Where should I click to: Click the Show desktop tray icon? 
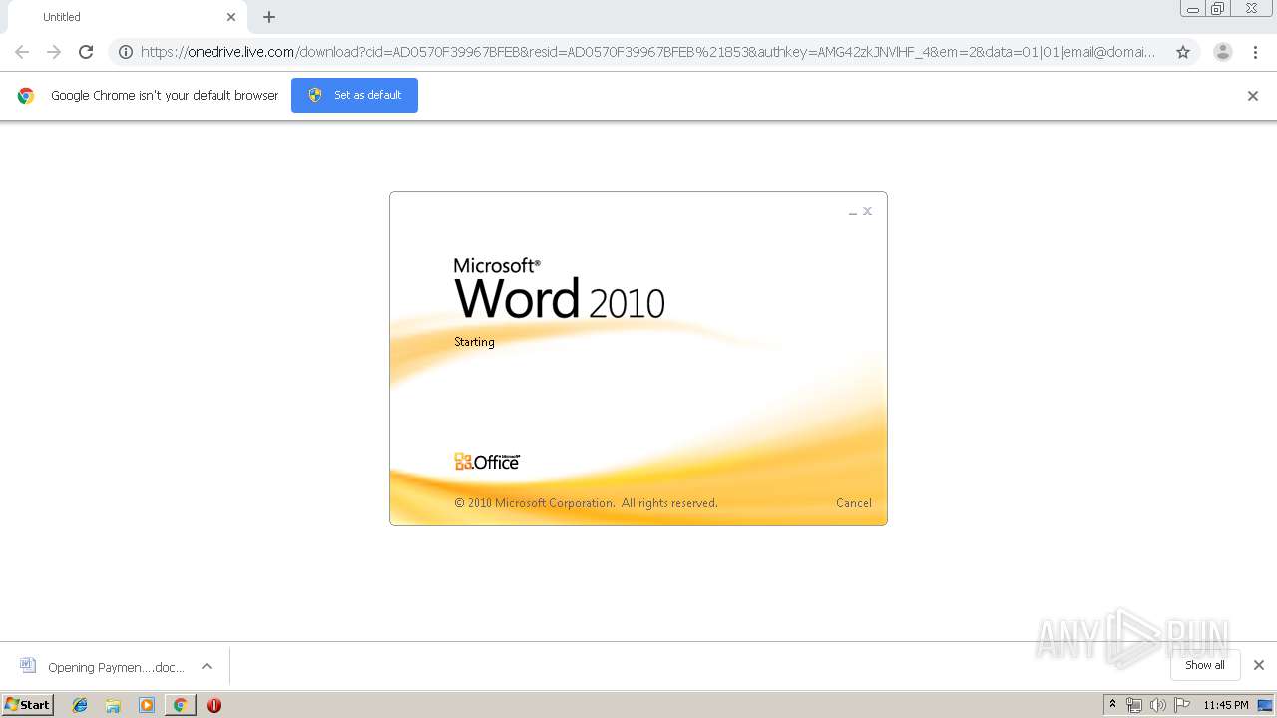1266,705
